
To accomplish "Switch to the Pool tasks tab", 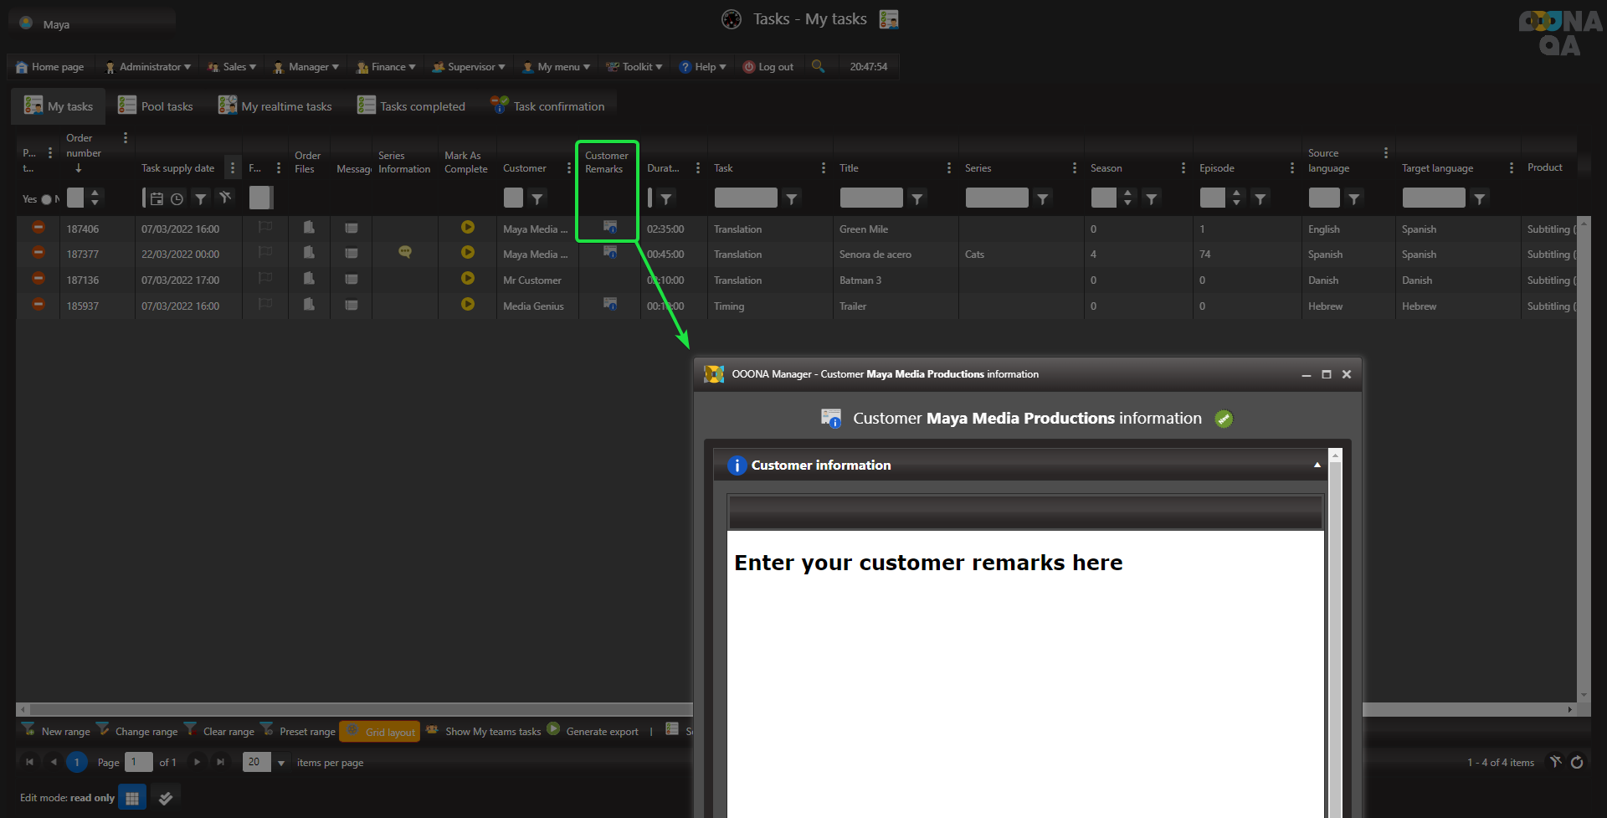I will 157,106.
